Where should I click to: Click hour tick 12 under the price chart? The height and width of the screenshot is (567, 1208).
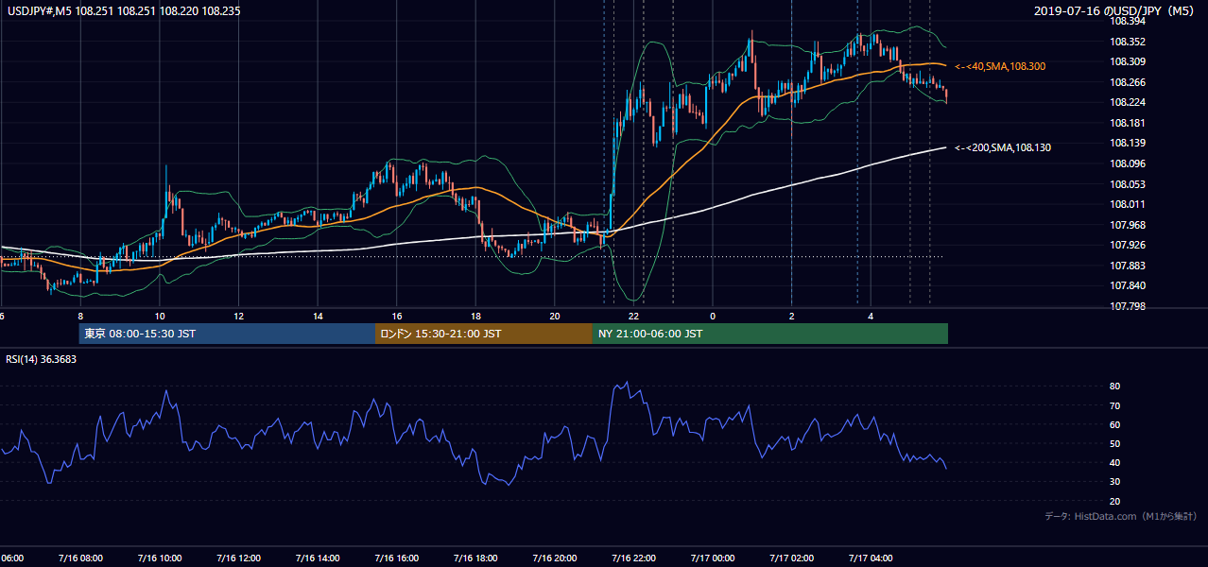239,317
